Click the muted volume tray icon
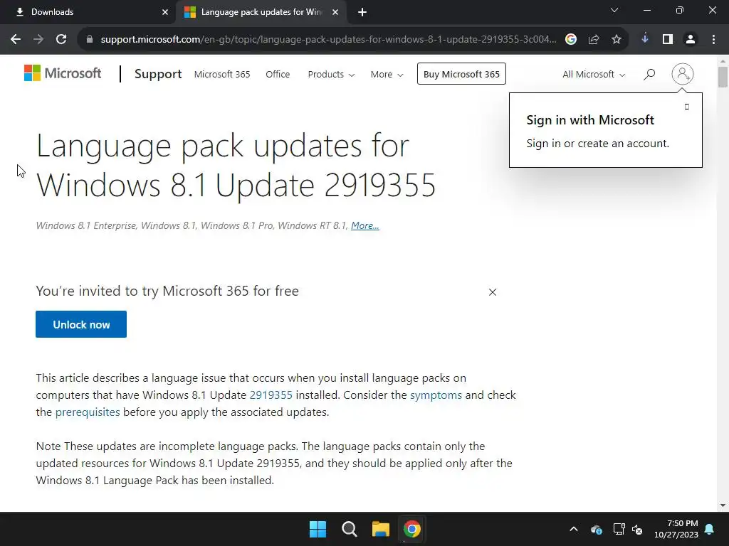 click(x=637, y=529)
